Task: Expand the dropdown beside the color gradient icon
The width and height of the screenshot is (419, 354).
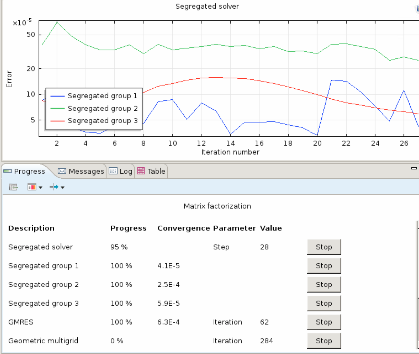Action: (x=41, y=187)
